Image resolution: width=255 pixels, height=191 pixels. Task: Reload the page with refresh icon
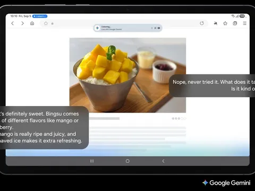(202, 23)
